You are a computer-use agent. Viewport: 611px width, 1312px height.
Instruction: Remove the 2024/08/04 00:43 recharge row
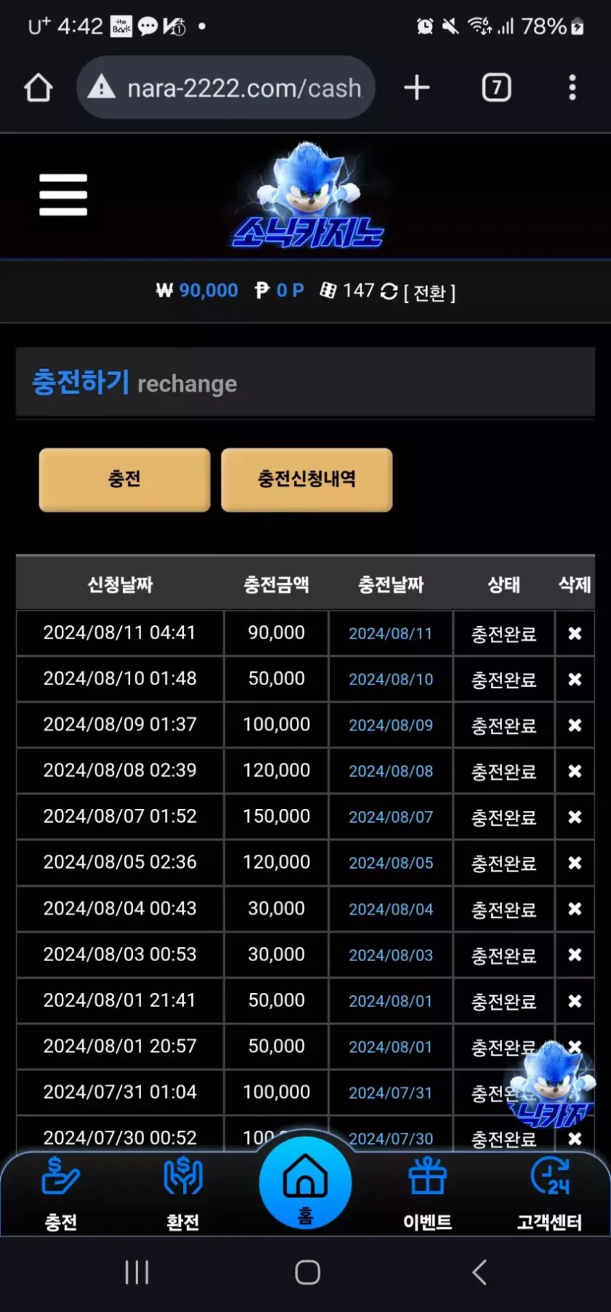point(575,909)
